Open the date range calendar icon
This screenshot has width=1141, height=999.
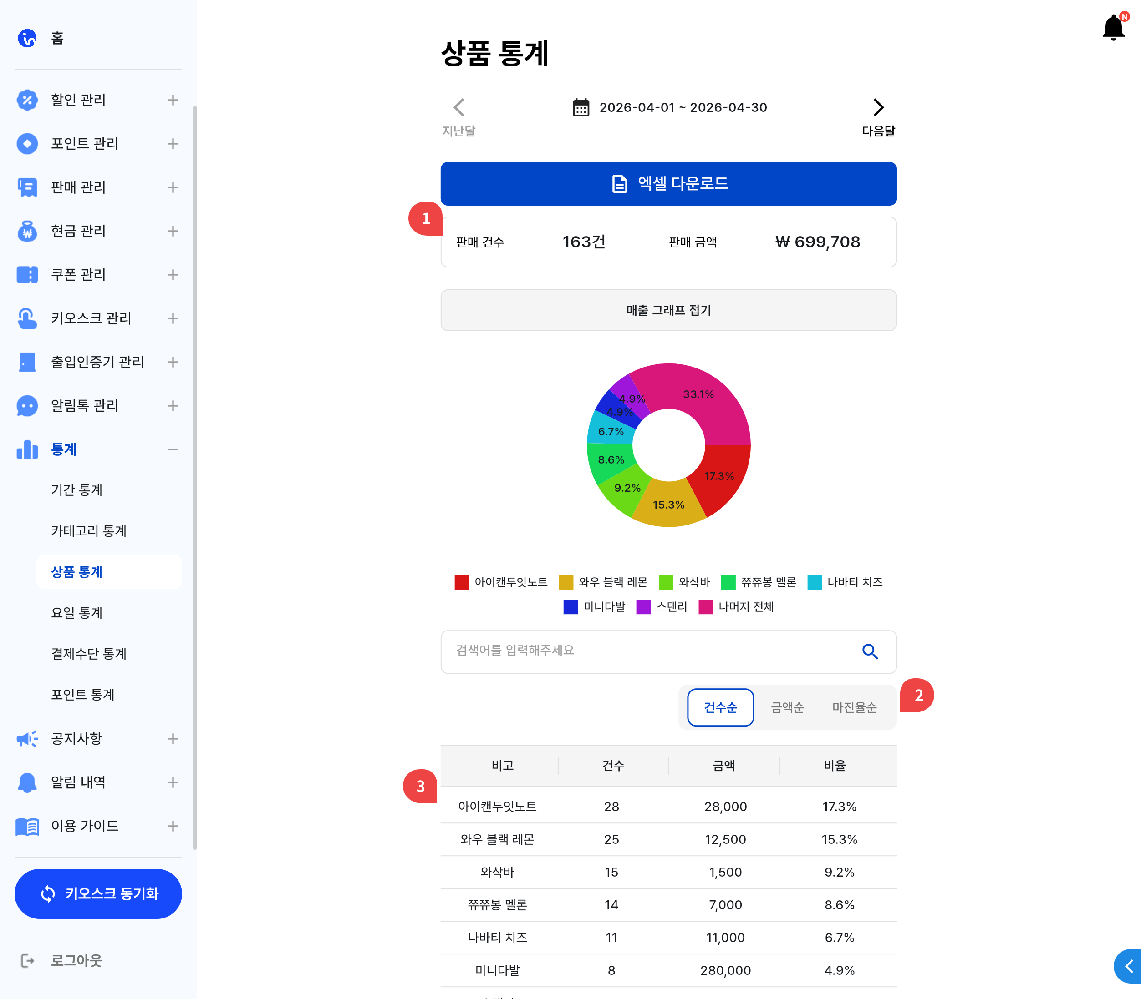pyautogui.click(x=581, y=107)
